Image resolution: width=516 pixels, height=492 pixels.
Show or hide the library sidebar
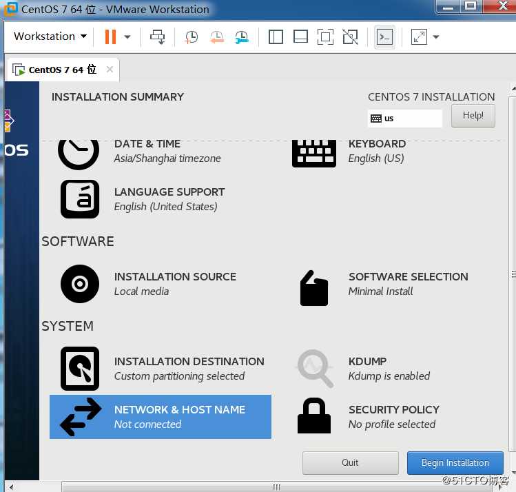(276, 37)
